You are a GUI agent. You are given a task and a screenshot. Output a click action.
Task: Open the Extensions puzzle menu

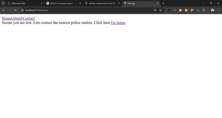coord(204,10)
